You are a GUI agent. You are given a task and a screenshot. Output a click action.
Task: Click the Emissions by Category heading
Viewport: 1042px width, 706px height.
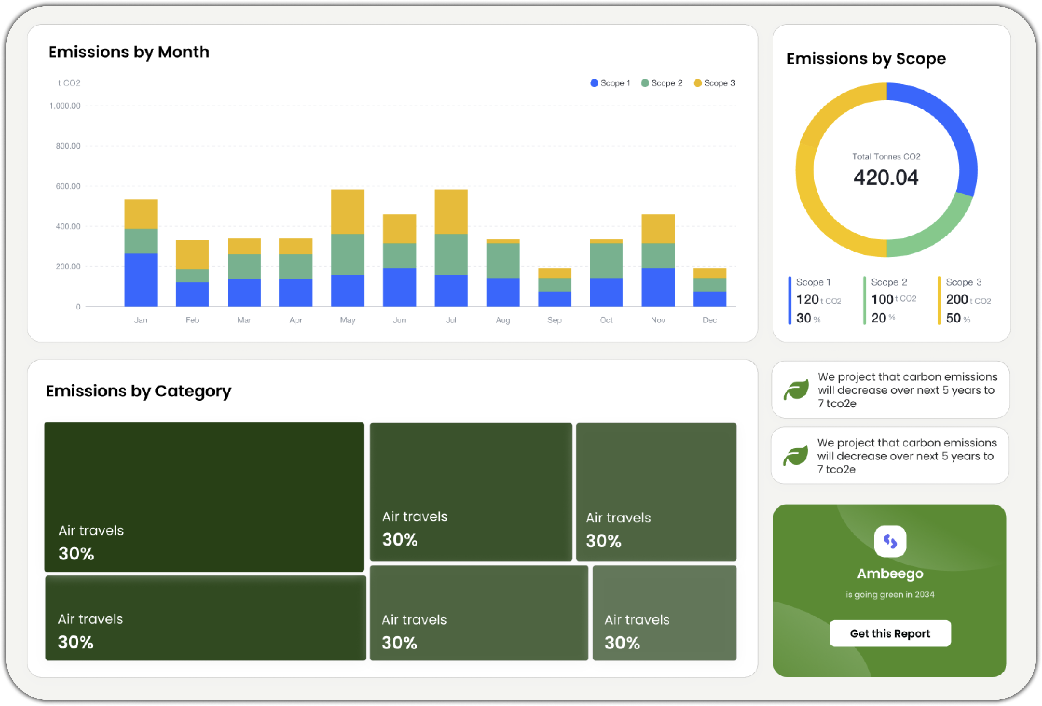pyautogui.click(x=139, y=391)
